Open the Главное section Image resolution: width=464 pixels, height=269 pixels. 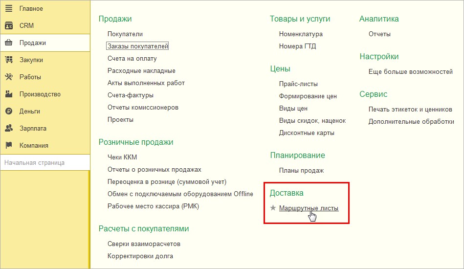coord(45,9)
